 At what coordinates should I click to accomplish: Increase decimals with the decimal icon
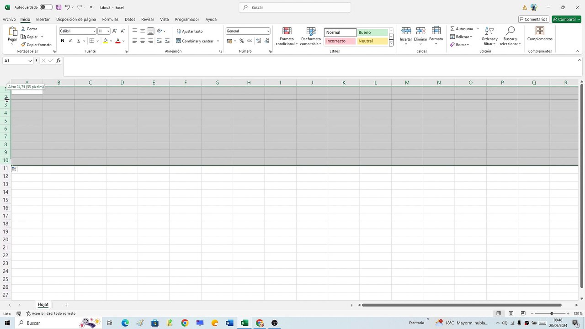(259, 41)
